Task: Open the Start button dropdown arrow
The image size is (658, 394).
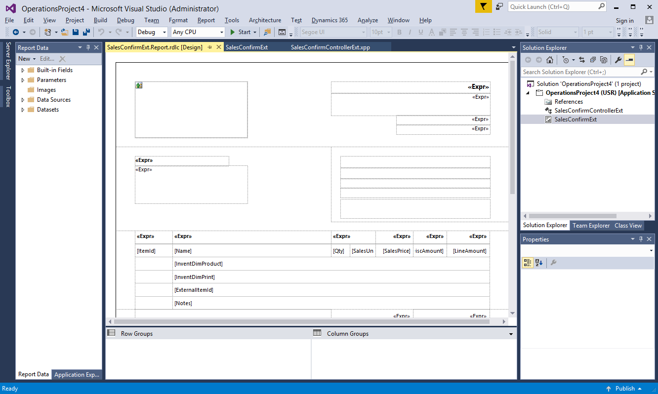Action: tap(255, 32)
